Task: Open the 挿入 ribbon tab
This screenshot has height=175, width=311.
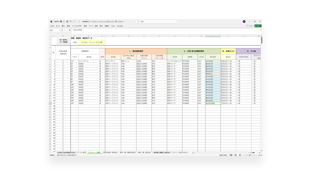Action: tap(63, 26)
